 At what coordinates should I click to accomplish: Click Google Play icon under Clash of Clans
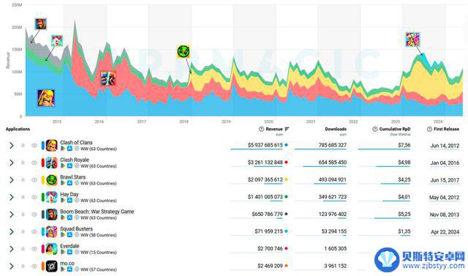[63, 149]
